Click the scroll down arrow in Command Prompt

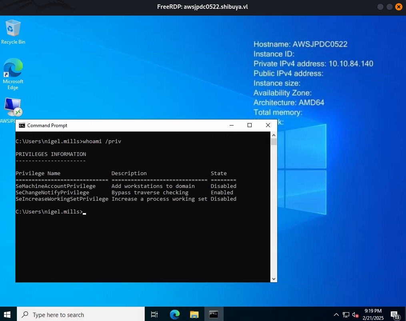(x=274, y=279)
